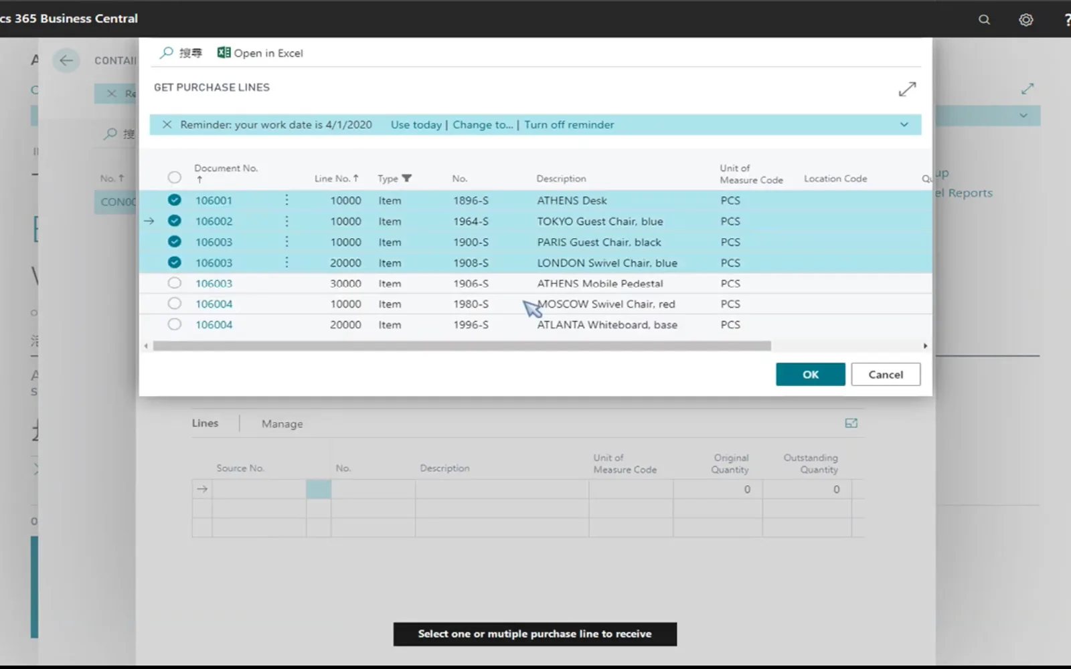This screenshot has height=669, width=1071.
Task: Click ATHENS Mobile Pedestal description
Action: (600, 283)
